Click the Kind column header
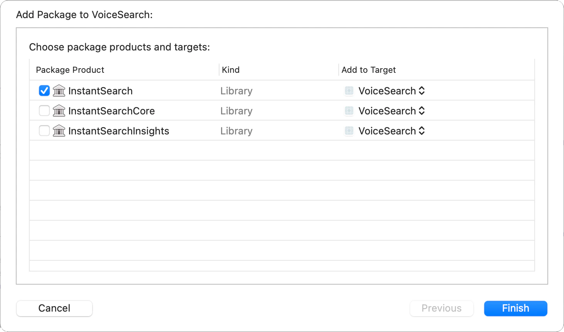 [231, 70]
